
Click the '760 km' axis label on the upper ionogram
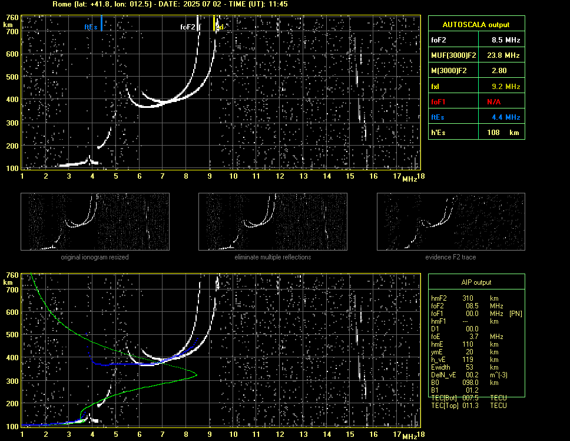[11, 21]
